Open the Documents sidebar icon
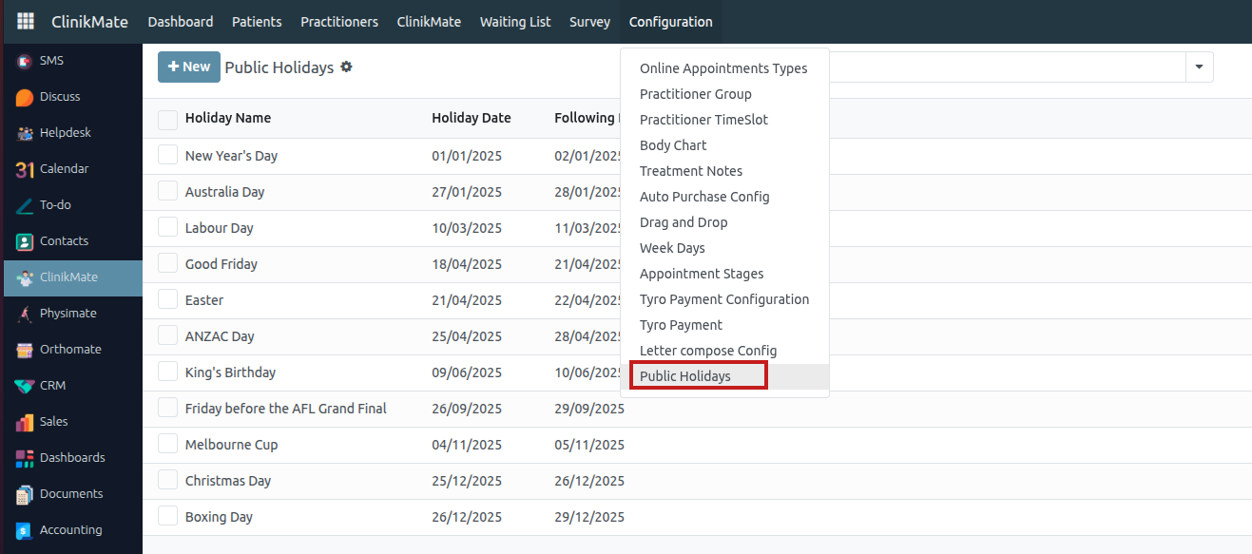The width and height of the screenshot is (1252, 554). pos(25,494)
